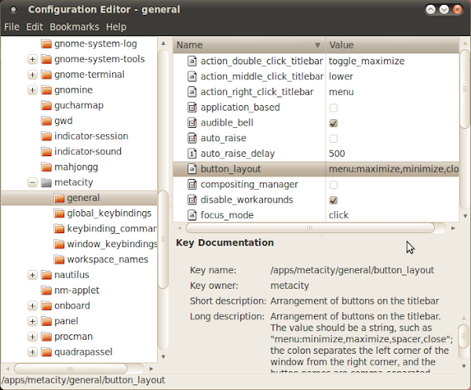Screen dimensions: 471x390
Task: Click the string icon of focus_mode
Action: tap(192, 215)
